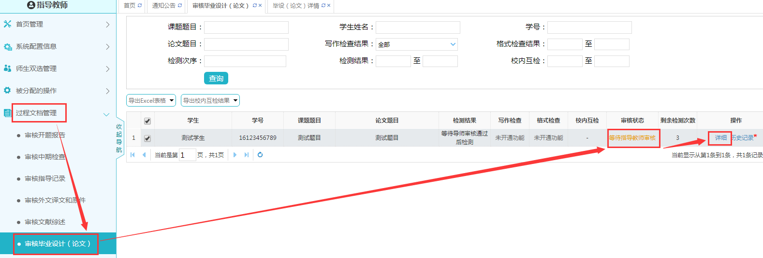Refresh the table with the reload icon
The image size is (763, 258).
260,155
